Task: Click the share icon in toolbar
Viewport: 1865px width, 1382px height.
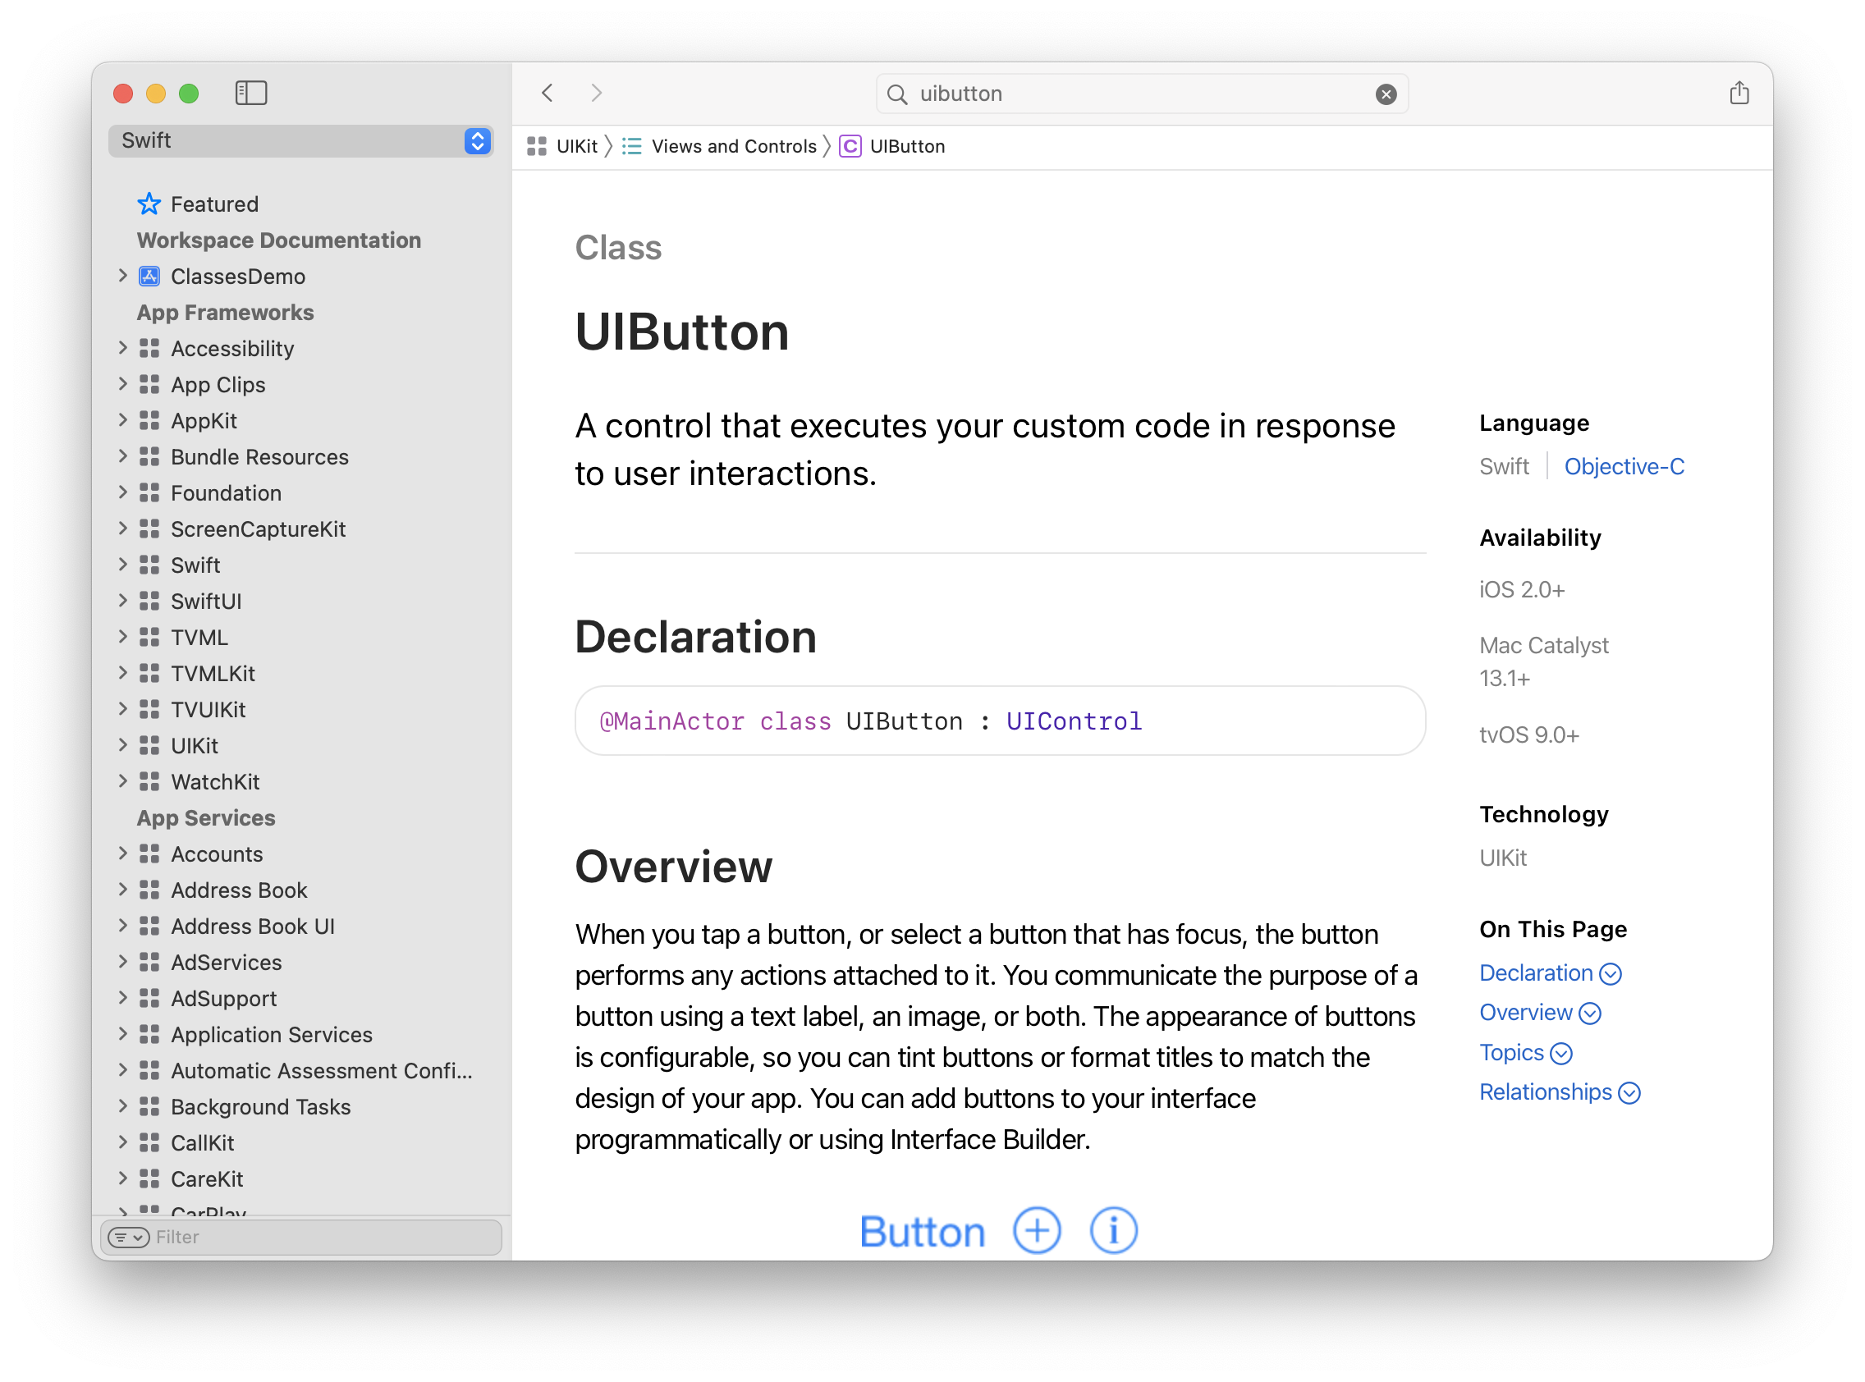Action: pos(1739,93)
